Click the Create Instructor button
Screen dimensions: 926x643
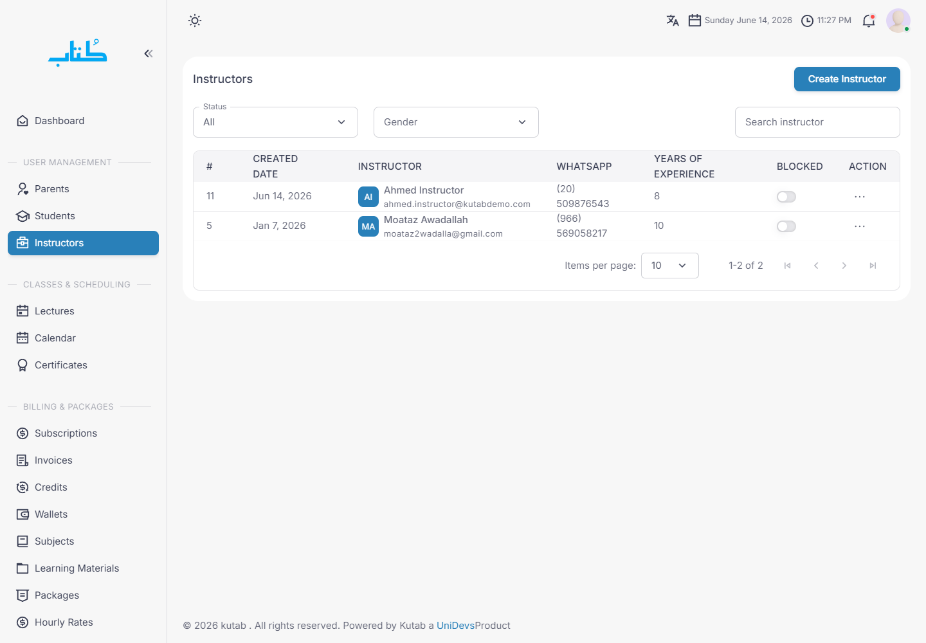point(847,79)
